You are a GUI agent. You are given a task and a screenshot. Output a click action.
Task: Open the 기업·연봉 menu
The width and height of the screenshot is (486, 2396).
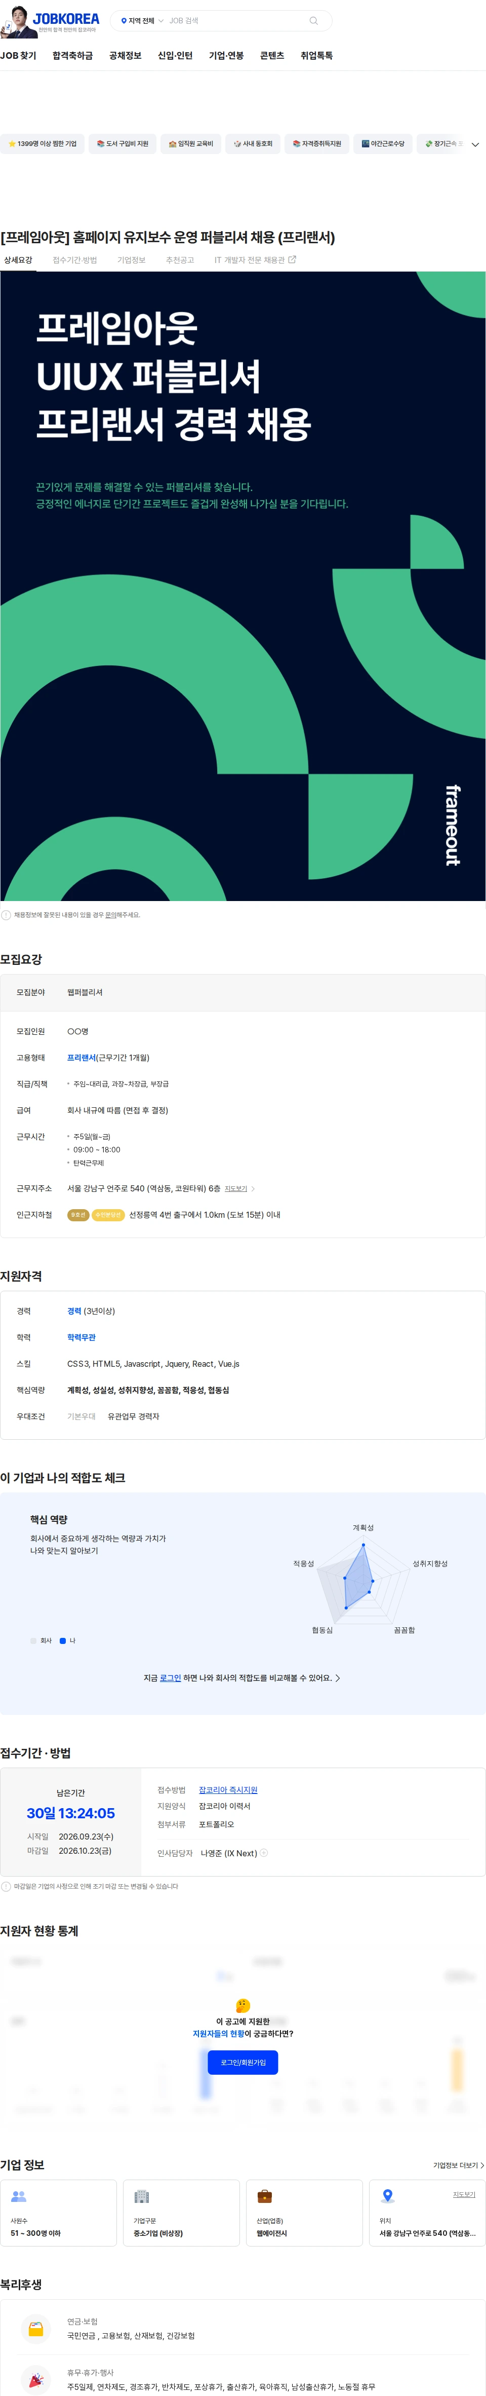226,56
